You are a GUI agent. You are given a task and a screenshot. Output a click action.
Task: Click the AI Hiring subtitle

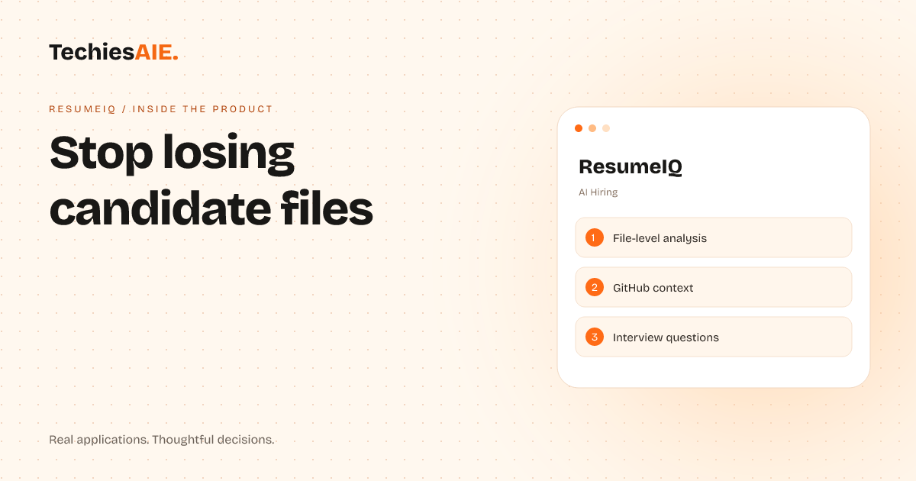coord(598,192)
